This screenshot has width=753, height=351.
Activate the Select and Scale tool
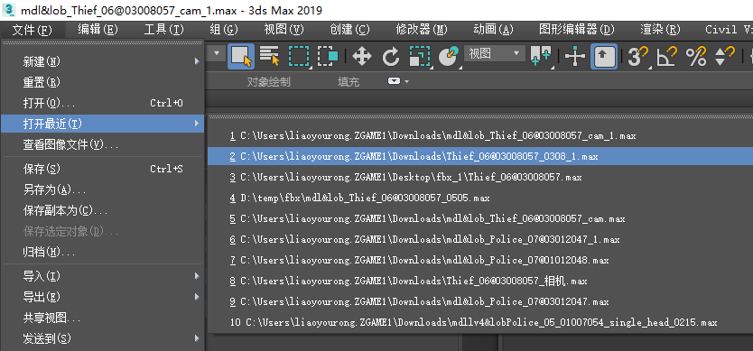point(419,56)
